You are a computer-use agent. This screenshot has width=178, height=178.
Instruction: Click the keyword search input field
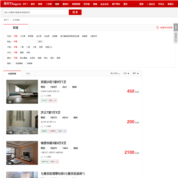(x=36, y=12)
